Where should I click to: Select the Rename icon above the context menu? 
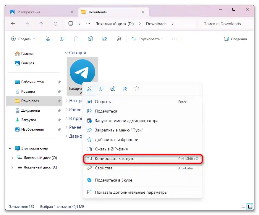(x=113, y=89)
